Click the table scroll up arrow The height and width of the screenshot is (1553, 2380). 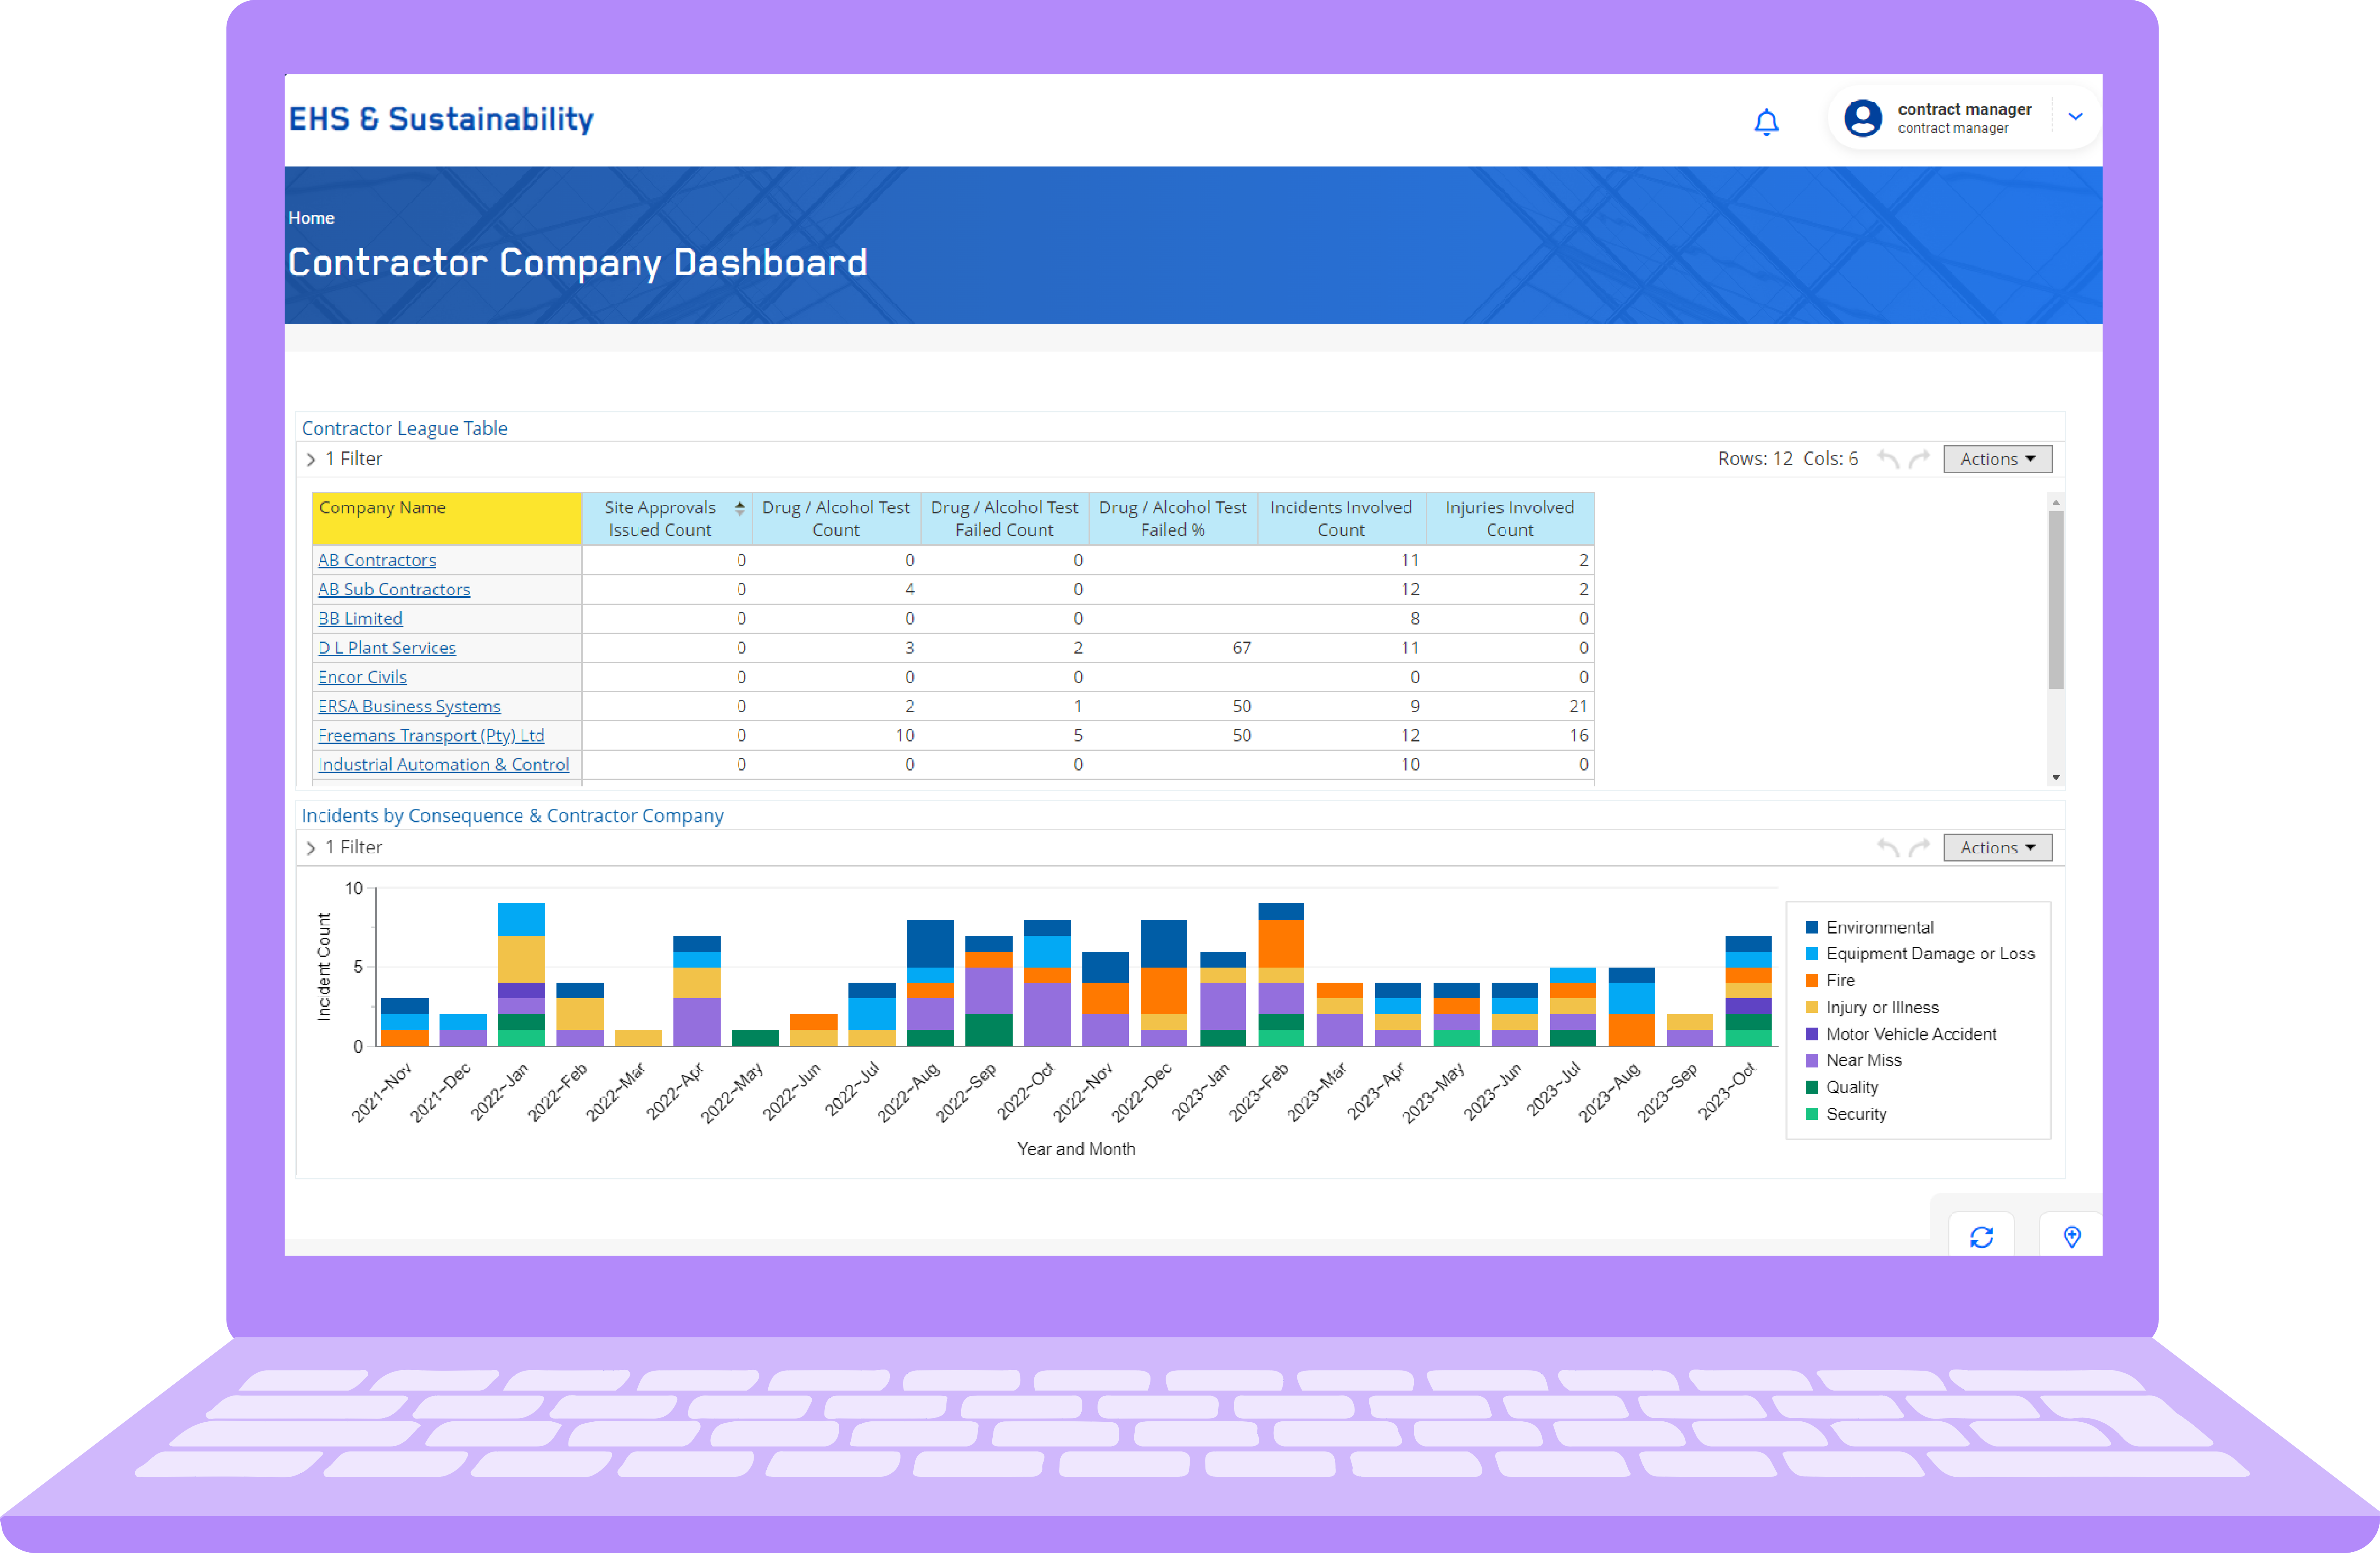pyautogui.click(x=2055, y=502)
